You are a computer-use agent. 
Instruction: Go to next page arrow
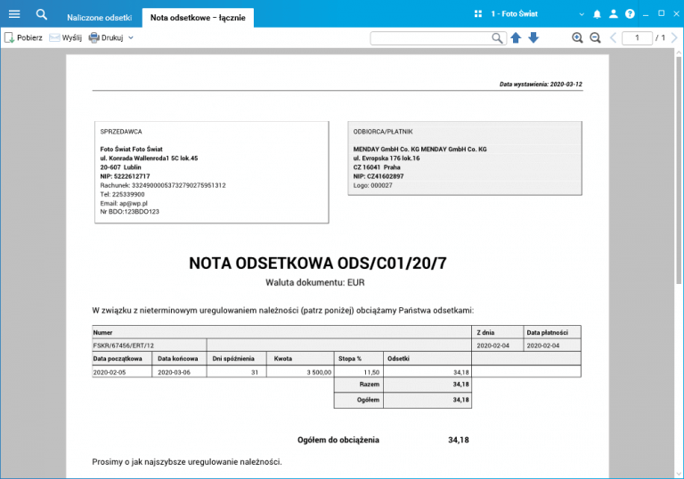tap(674, 38)
